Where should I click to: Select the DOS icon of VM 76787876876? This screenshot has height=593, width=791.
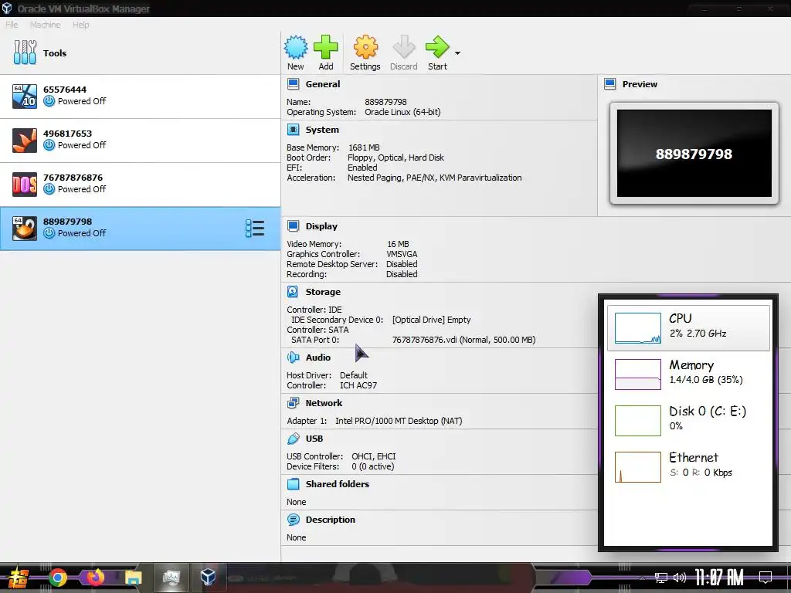pyautogui.click(x=25, y=184)
